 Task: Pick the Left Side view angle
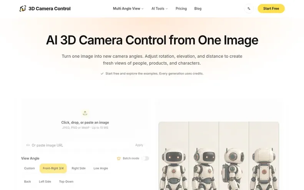pyautogui.click(x=45, y=182)
